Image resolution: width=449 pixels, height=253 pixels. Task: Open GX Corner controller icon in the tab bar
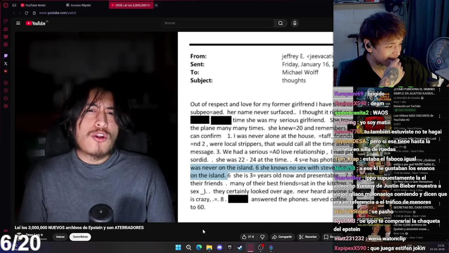[x=14, y=5]
